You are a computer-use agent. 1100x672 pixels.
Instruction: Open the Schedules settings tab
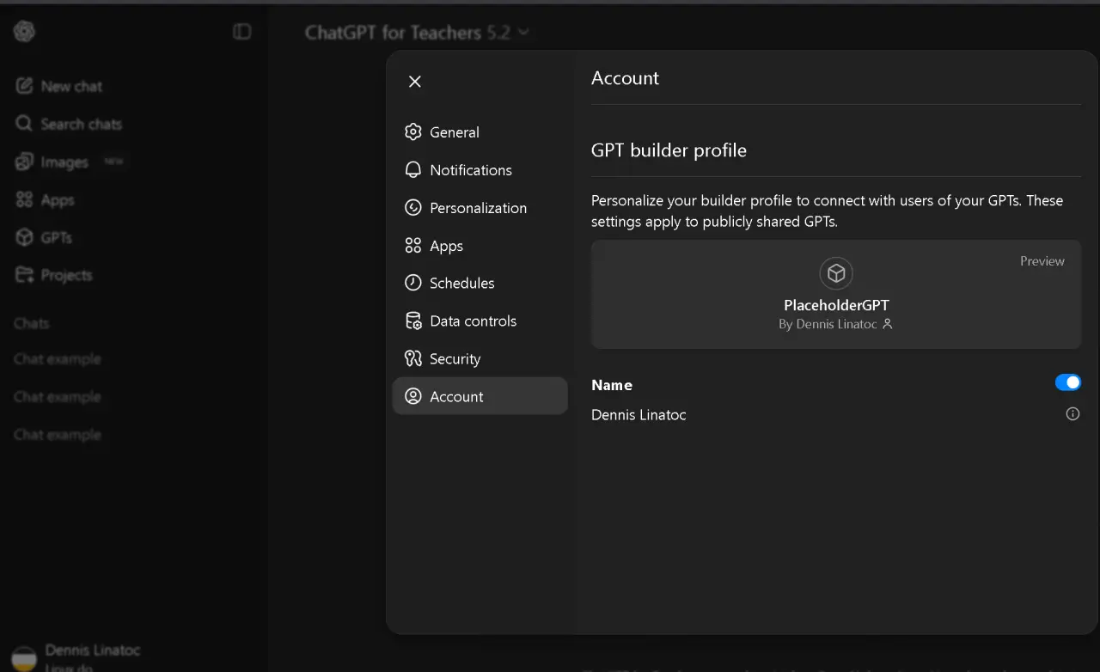click(x=480, y=283)
